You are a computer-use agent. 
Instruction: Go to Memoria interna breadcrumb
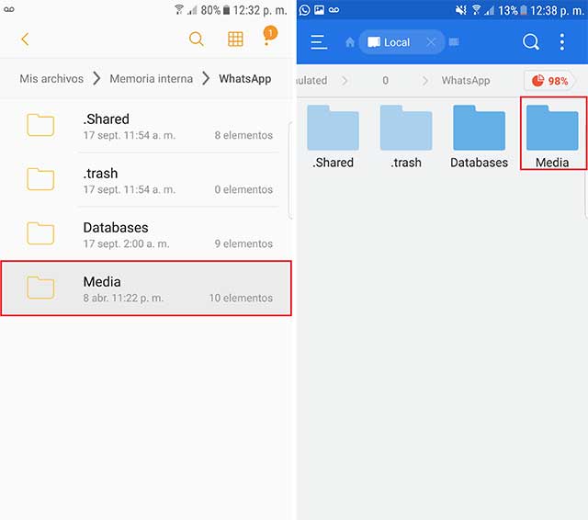151,79
